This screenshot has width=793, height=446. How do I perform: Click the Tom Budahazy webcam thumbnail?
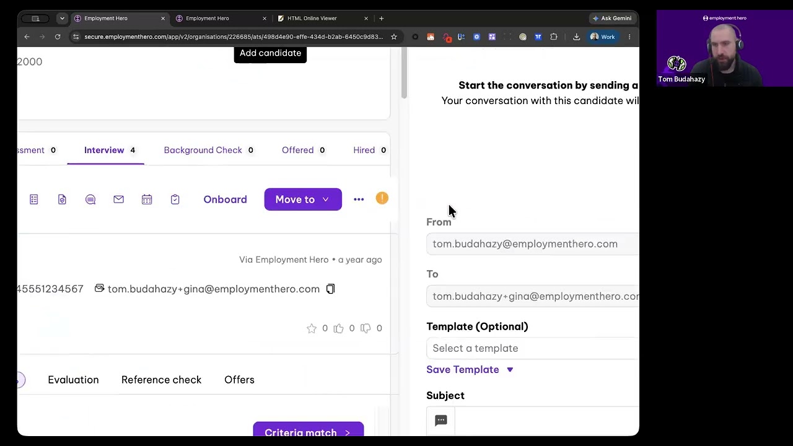click(x=724, y=48)
